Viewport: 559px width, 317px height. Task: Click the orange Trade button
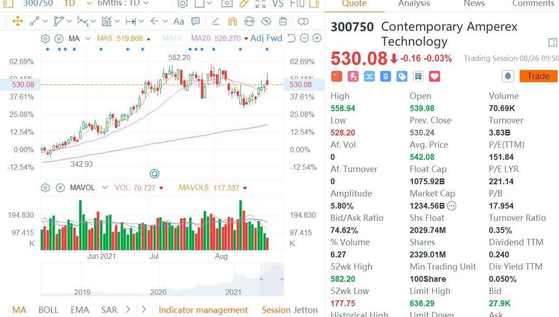tap(539, 76)
